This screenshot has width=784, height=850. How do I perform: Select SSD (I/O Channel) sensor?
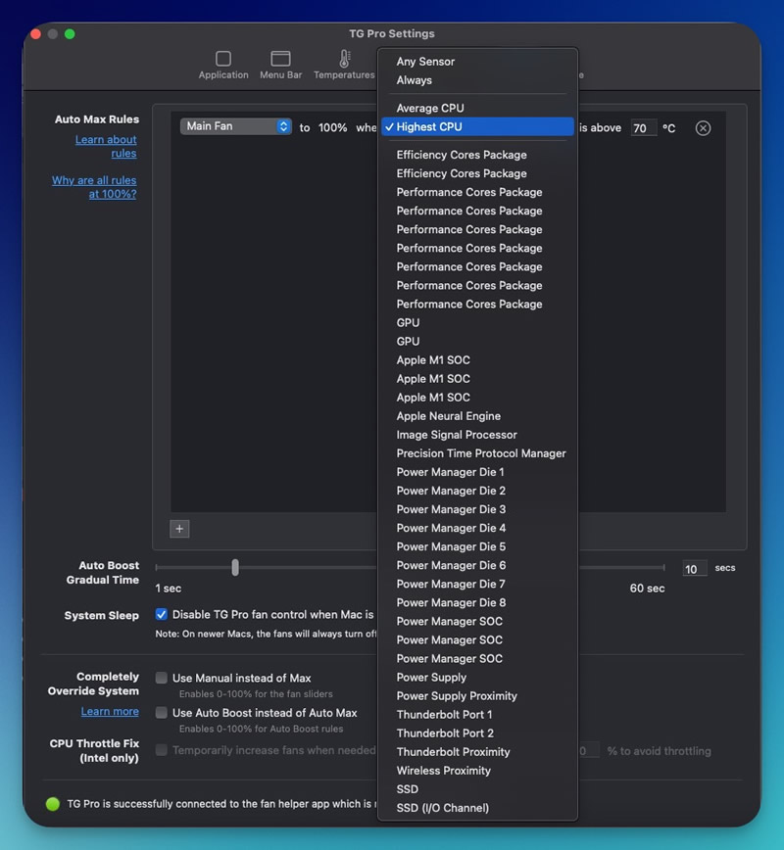coord(477,808)
